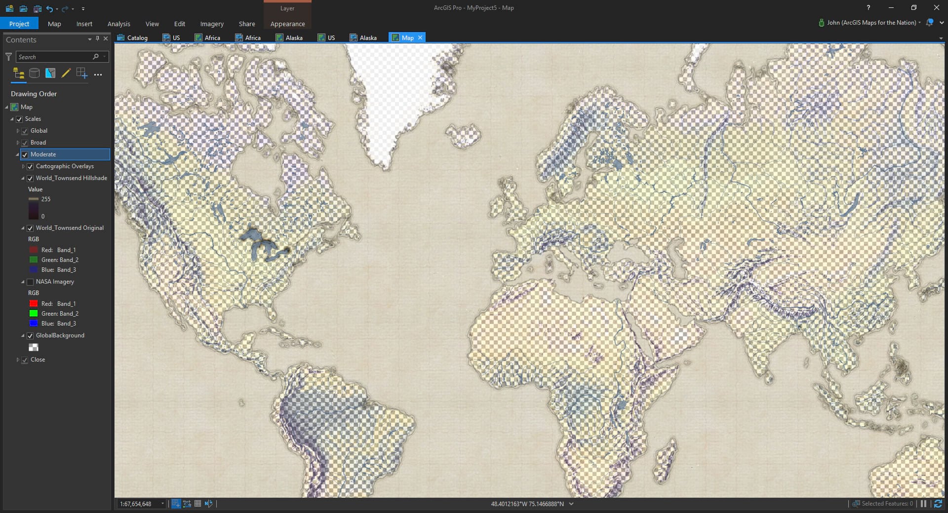Click the signed-in user John account name

pyautogui.click(x=871, y=23)
